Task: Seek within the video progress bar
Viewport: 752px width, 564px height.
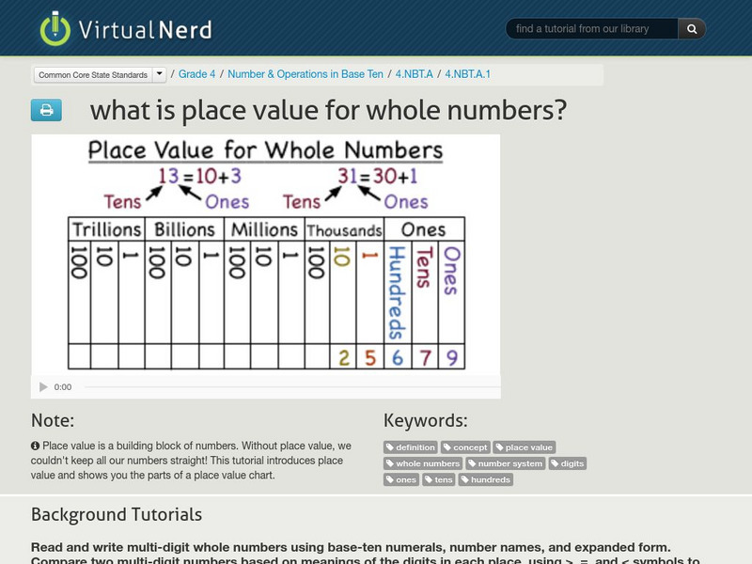Action: point(282,386)
